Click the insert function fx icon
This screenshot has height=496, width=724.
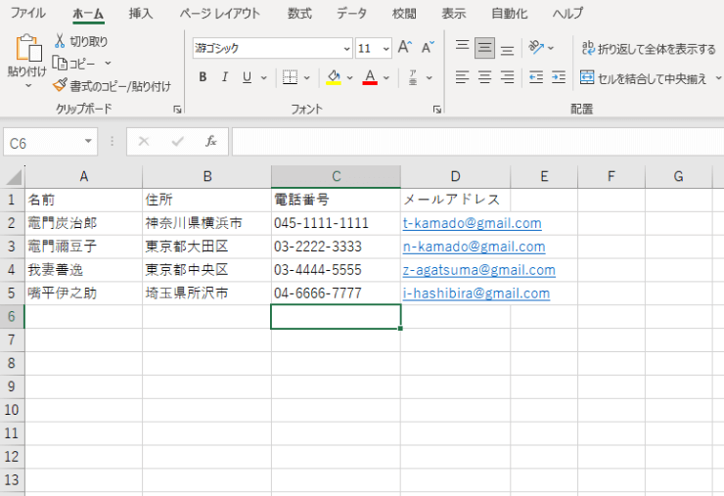[x=210, y=142]
